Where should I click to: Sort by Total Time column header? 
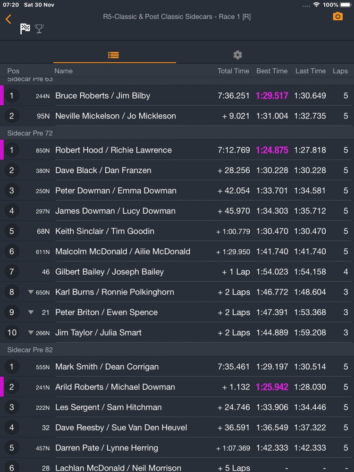(233, 71)
